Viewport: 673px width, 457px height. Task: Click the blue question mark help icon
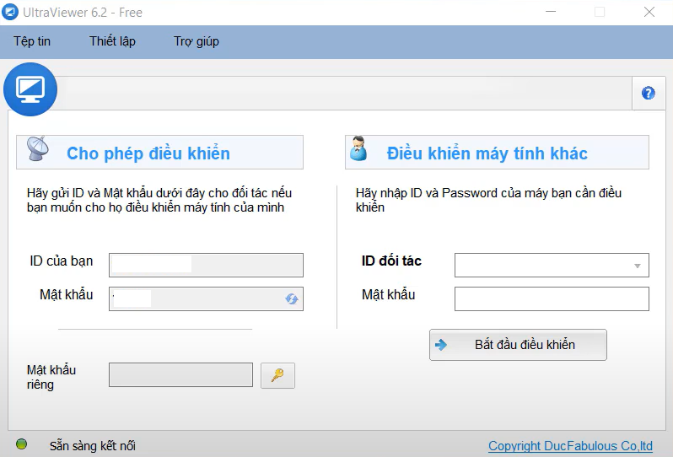point(648,93)
